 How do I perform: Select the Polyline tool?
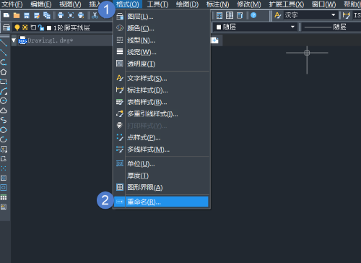(4, 62)
